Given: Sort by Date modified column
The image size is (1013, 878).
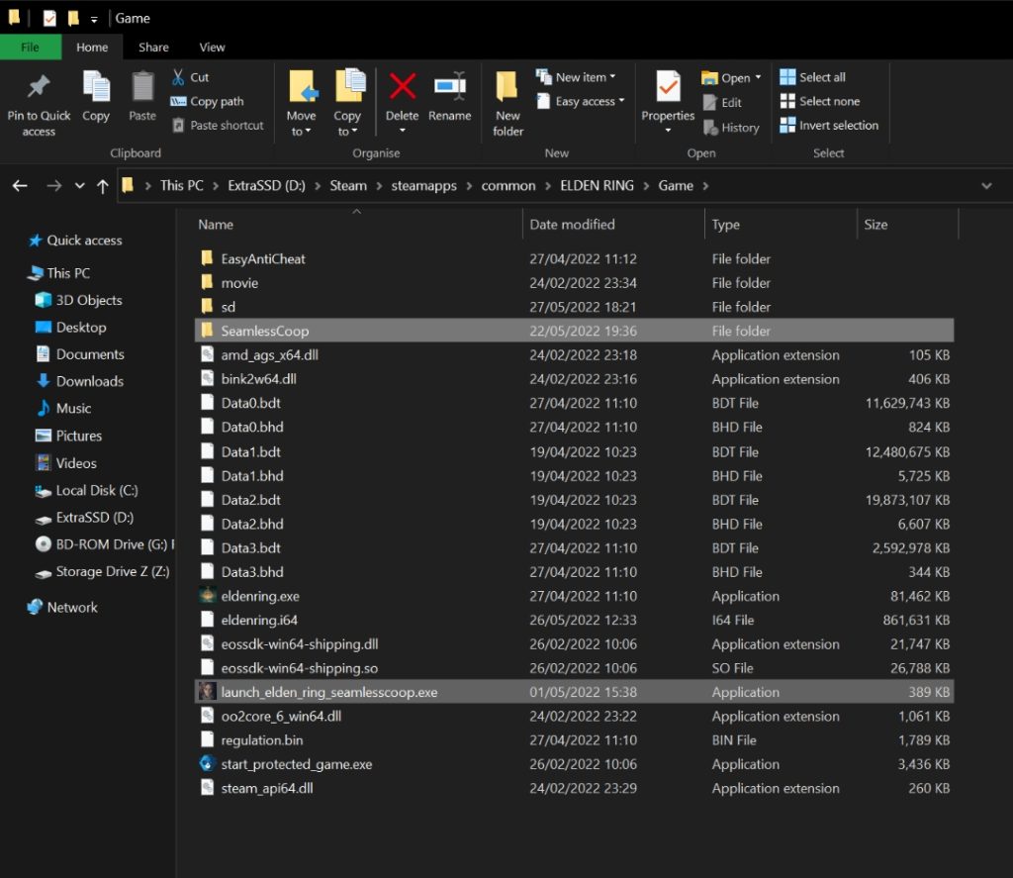Looking at the screenshot, I should tap(612, 225).
